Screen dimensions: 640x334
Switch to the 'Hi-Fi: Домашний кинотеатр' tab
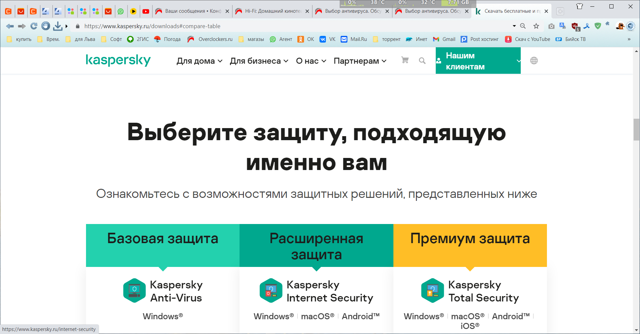point(271,11)
